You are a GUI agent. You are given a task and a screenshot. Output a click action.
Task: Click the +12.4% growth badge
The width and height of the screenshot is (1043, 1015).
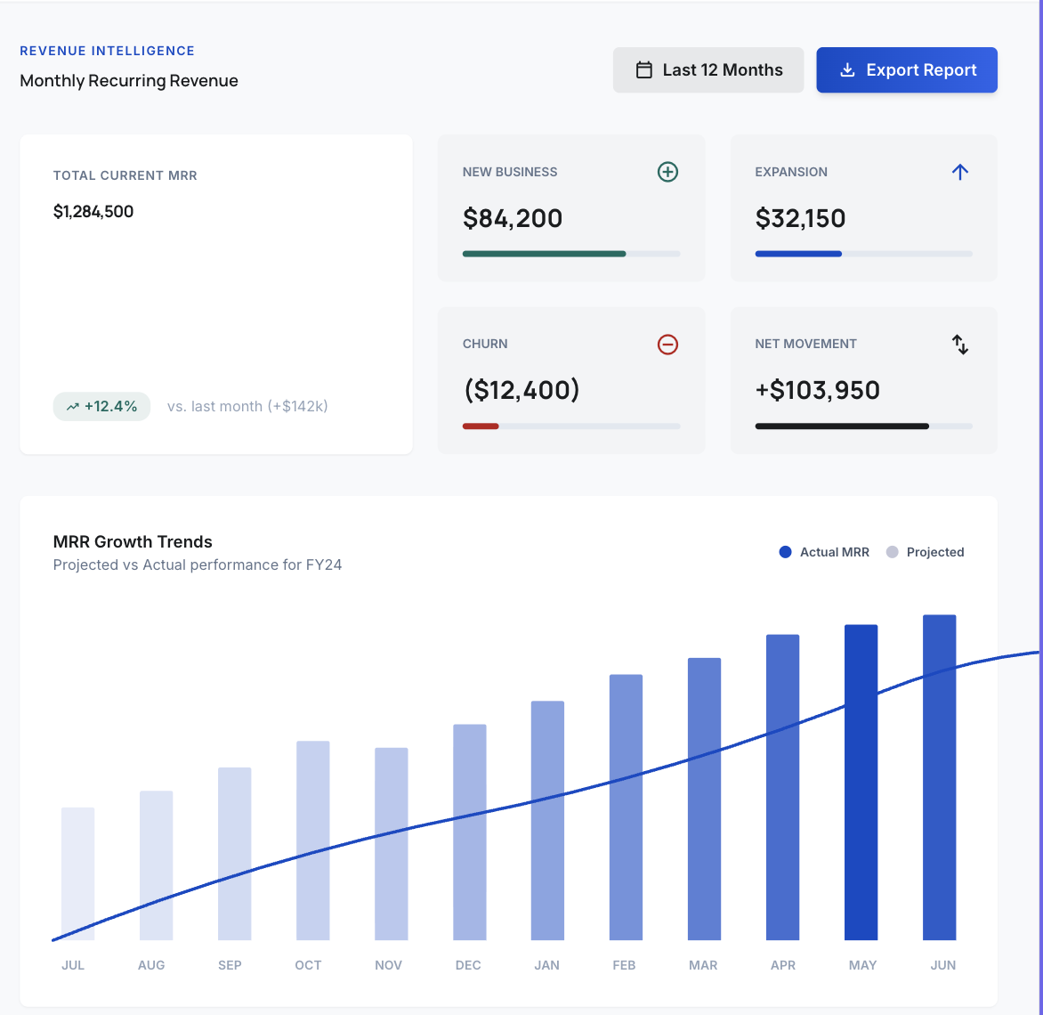(101, 406)
